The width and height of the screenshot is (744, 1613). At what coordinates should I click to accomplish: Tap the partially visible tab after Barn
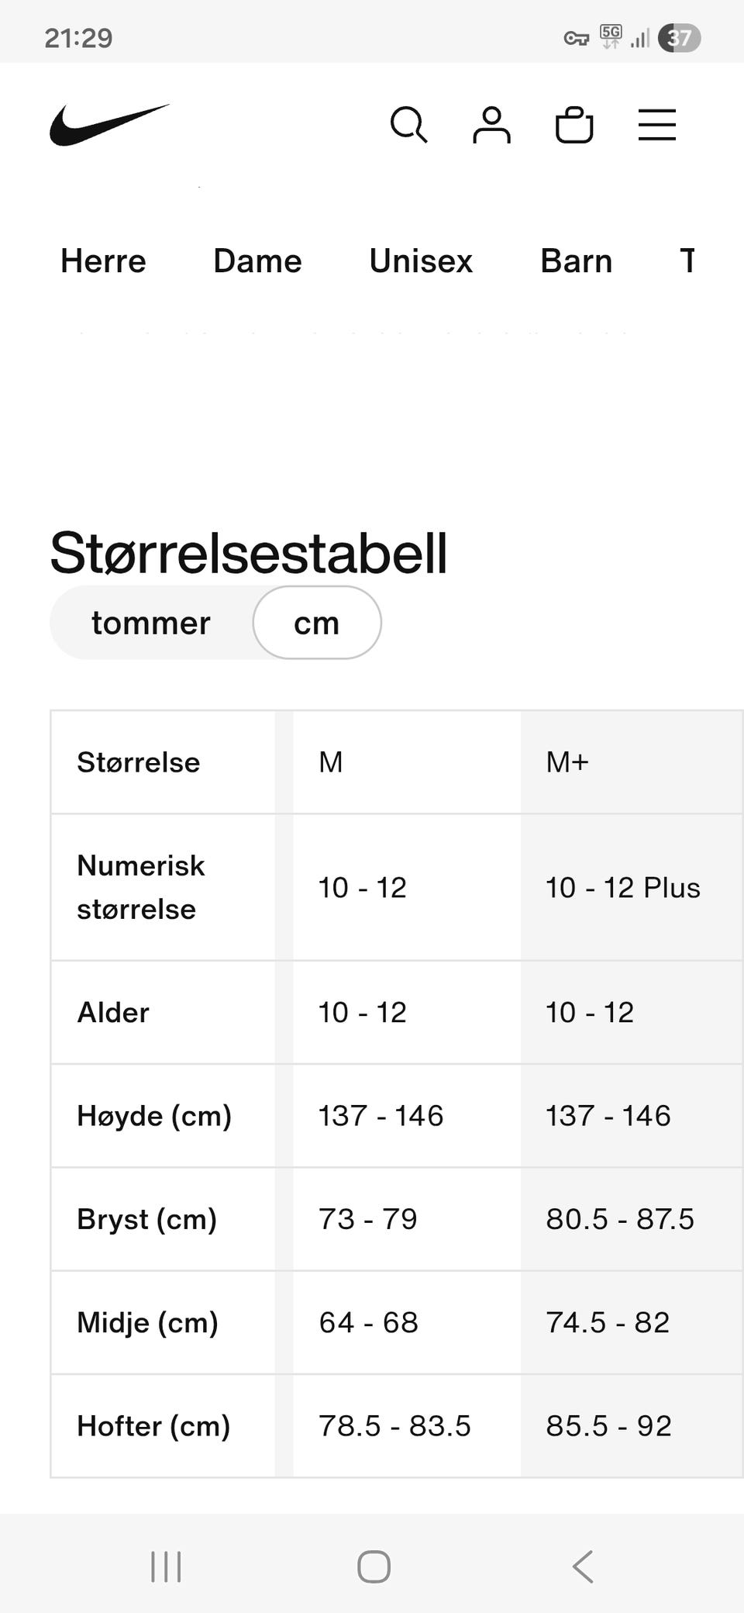(x=687, y=261)
